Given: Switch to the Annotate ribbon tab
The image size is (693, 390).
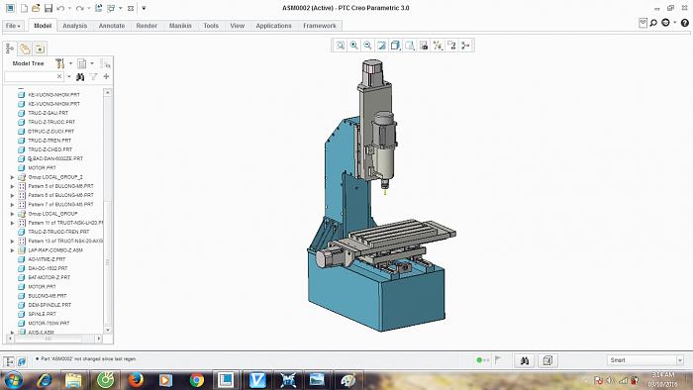Looking at the screenshot, I should pos(111,26).
